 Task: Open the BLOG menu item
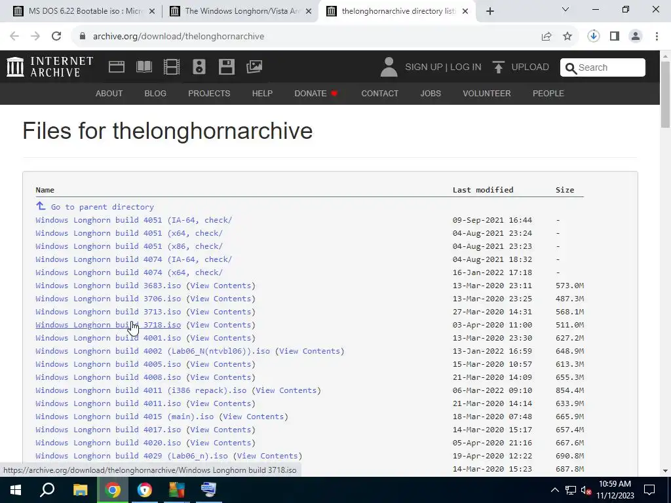pyautogui.click(x=155, y=93)
